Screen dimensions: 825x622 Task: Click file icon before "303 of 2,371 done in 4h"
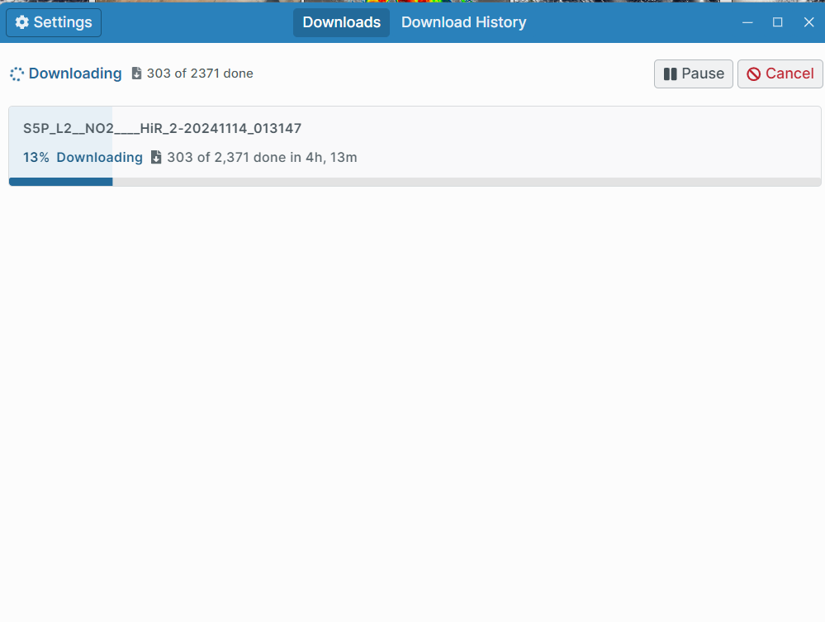[156, 157]
